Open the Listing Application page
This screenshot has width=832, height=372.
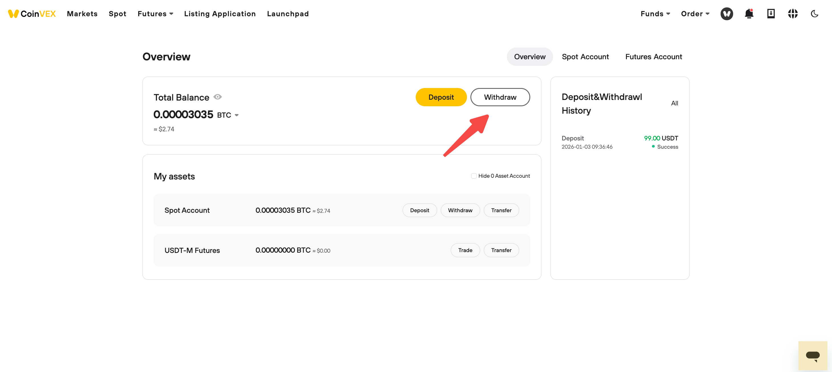coord(220,14)
